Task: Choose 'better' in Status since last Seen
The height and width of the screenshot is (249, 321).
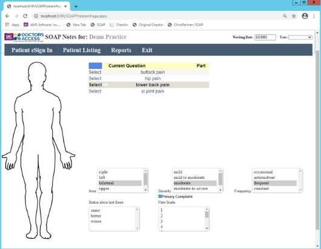Action: point(112,216)
